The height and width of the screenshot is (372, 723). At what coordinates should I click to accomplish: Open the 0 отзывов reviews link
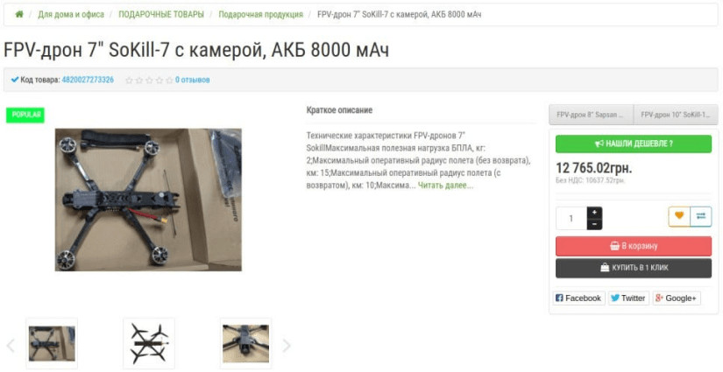192,81
